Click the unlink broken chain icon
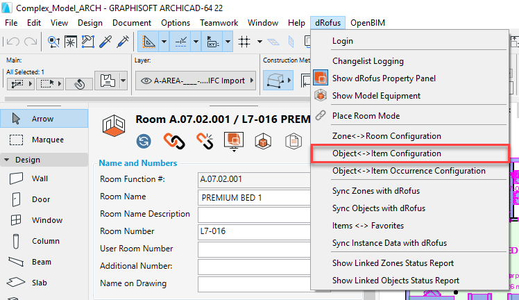Screen dimensions: 519x300 (x=204, y=142)
